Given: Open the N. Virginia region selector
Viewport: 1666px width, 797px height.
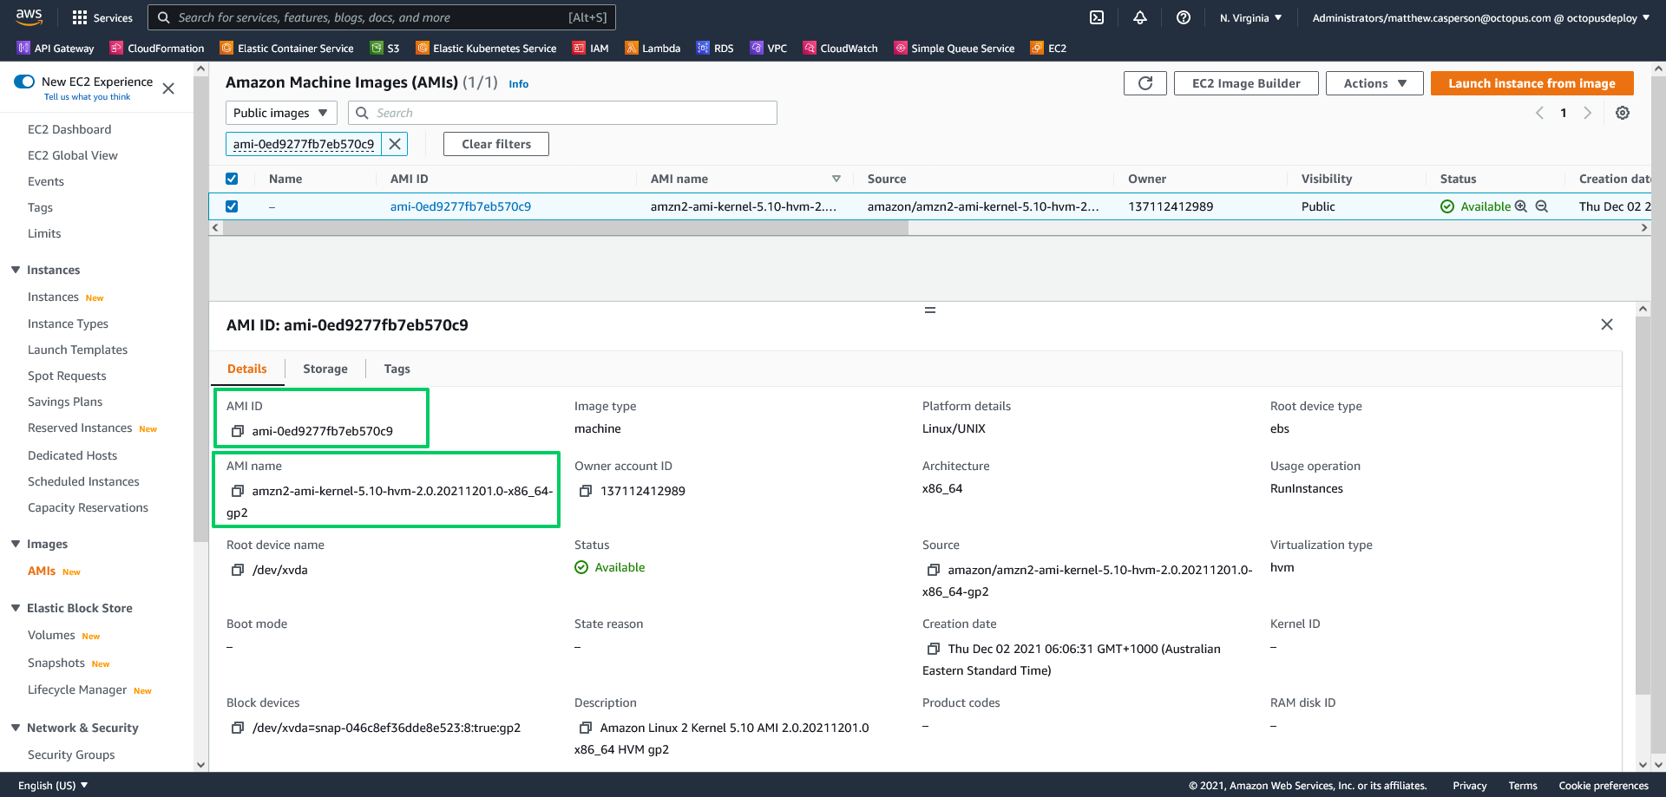Looking at the screenshot, I should 1250,17.
